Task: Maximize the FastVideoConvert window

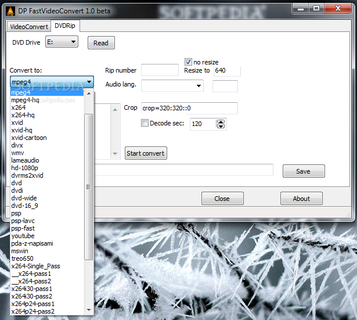Action: [x=316, y=9]
